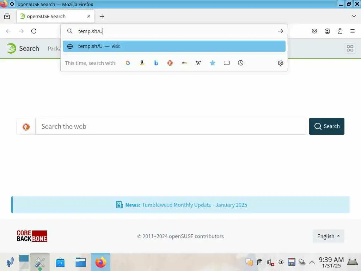Click the search magnifier in address bar
This screenshot has height=271, width=361.
69,31
